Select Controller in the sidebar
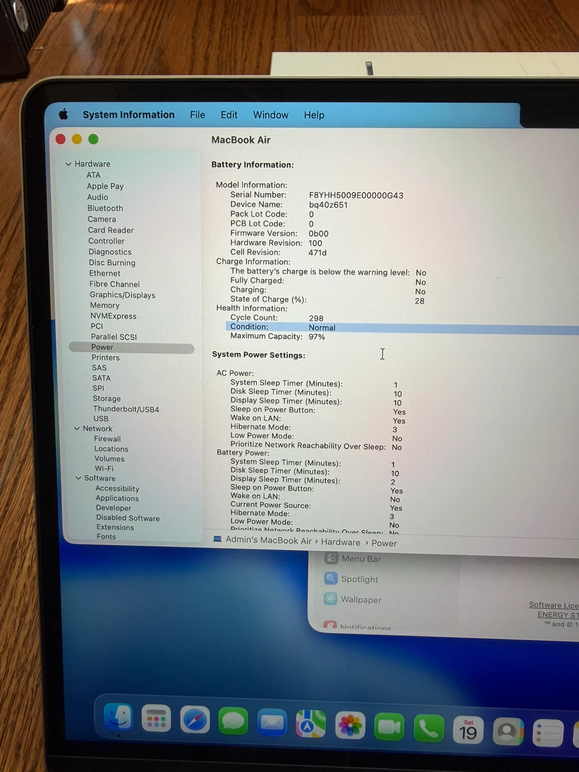The image size is (579, 772). pyautogui.click(x=107, y=241)
